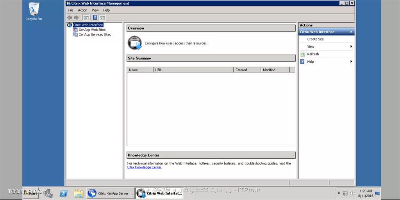This screenshot has width=400, height=200.
Task: Click the Site Summary section header
Action: [x=211, y=58]
